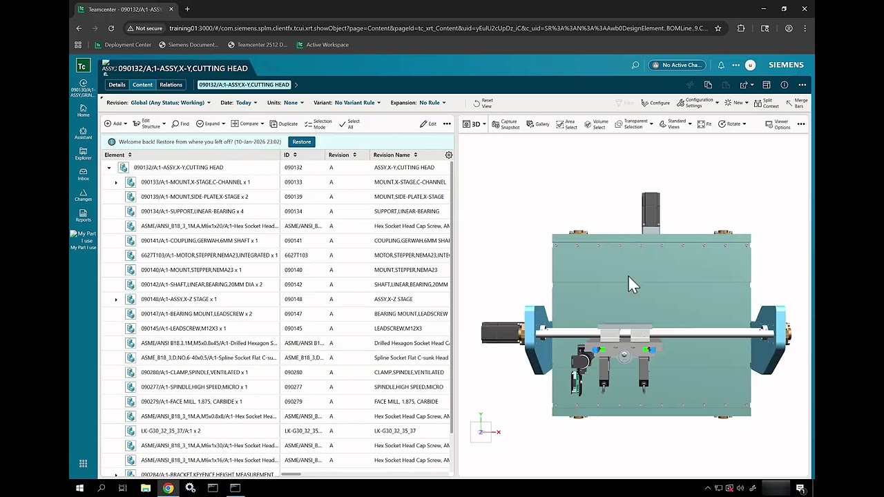Image resolution: width=884 pixels, height=497 pixels.
Task: Click Select All
Action: [x=349, y=124]
